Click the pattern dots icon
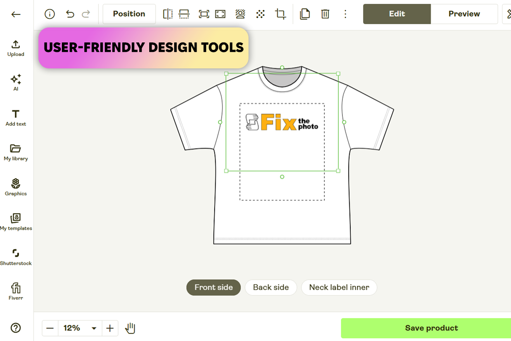511x341 pixels. [x=260, y=14]
